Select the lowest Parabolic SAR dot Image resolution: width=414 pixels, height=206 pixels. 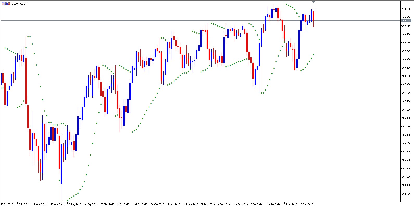68,200
